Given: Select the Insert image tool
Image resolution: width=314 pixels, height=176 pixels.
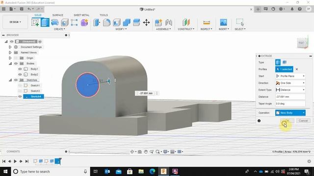Looking at the screenshot, I should pos(224,22).
